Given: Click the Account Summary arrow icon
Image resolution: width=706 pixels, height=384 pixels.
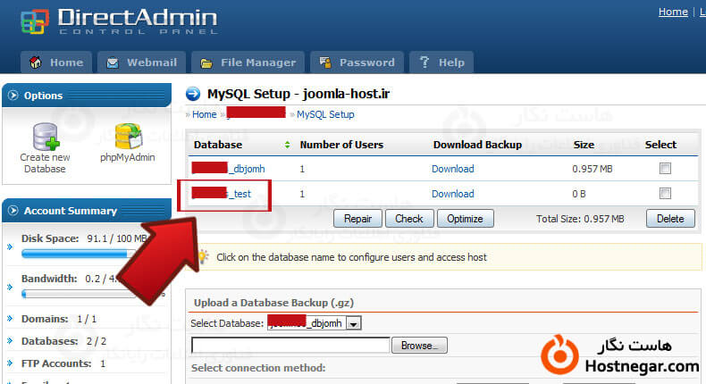Looking at the screenshot, I should pos(13,211).
